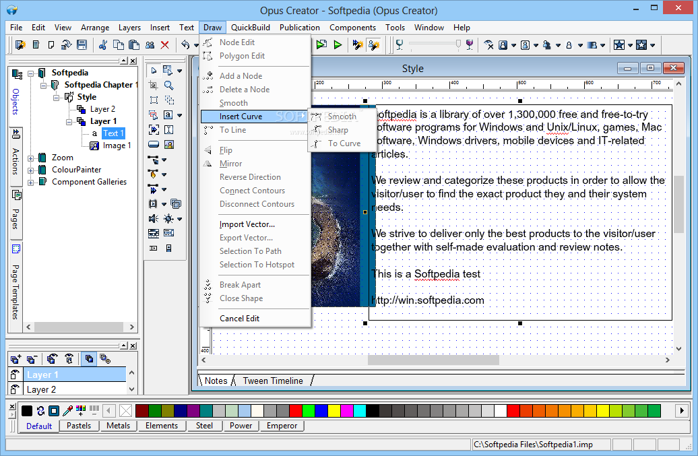This screenshot has height=456, width=698.
Task: Click the Cut scissors icon
Action: click(x=103, y=44)
